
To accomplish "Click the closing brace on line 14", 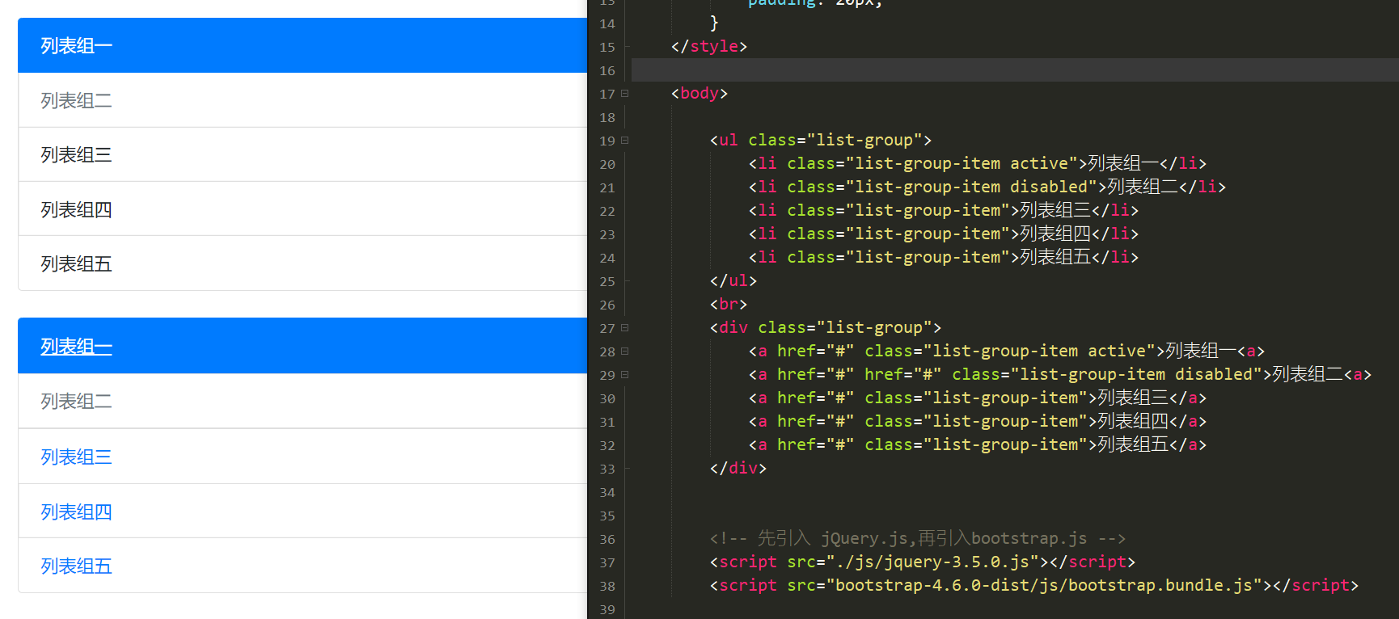I will coord(714,23).
